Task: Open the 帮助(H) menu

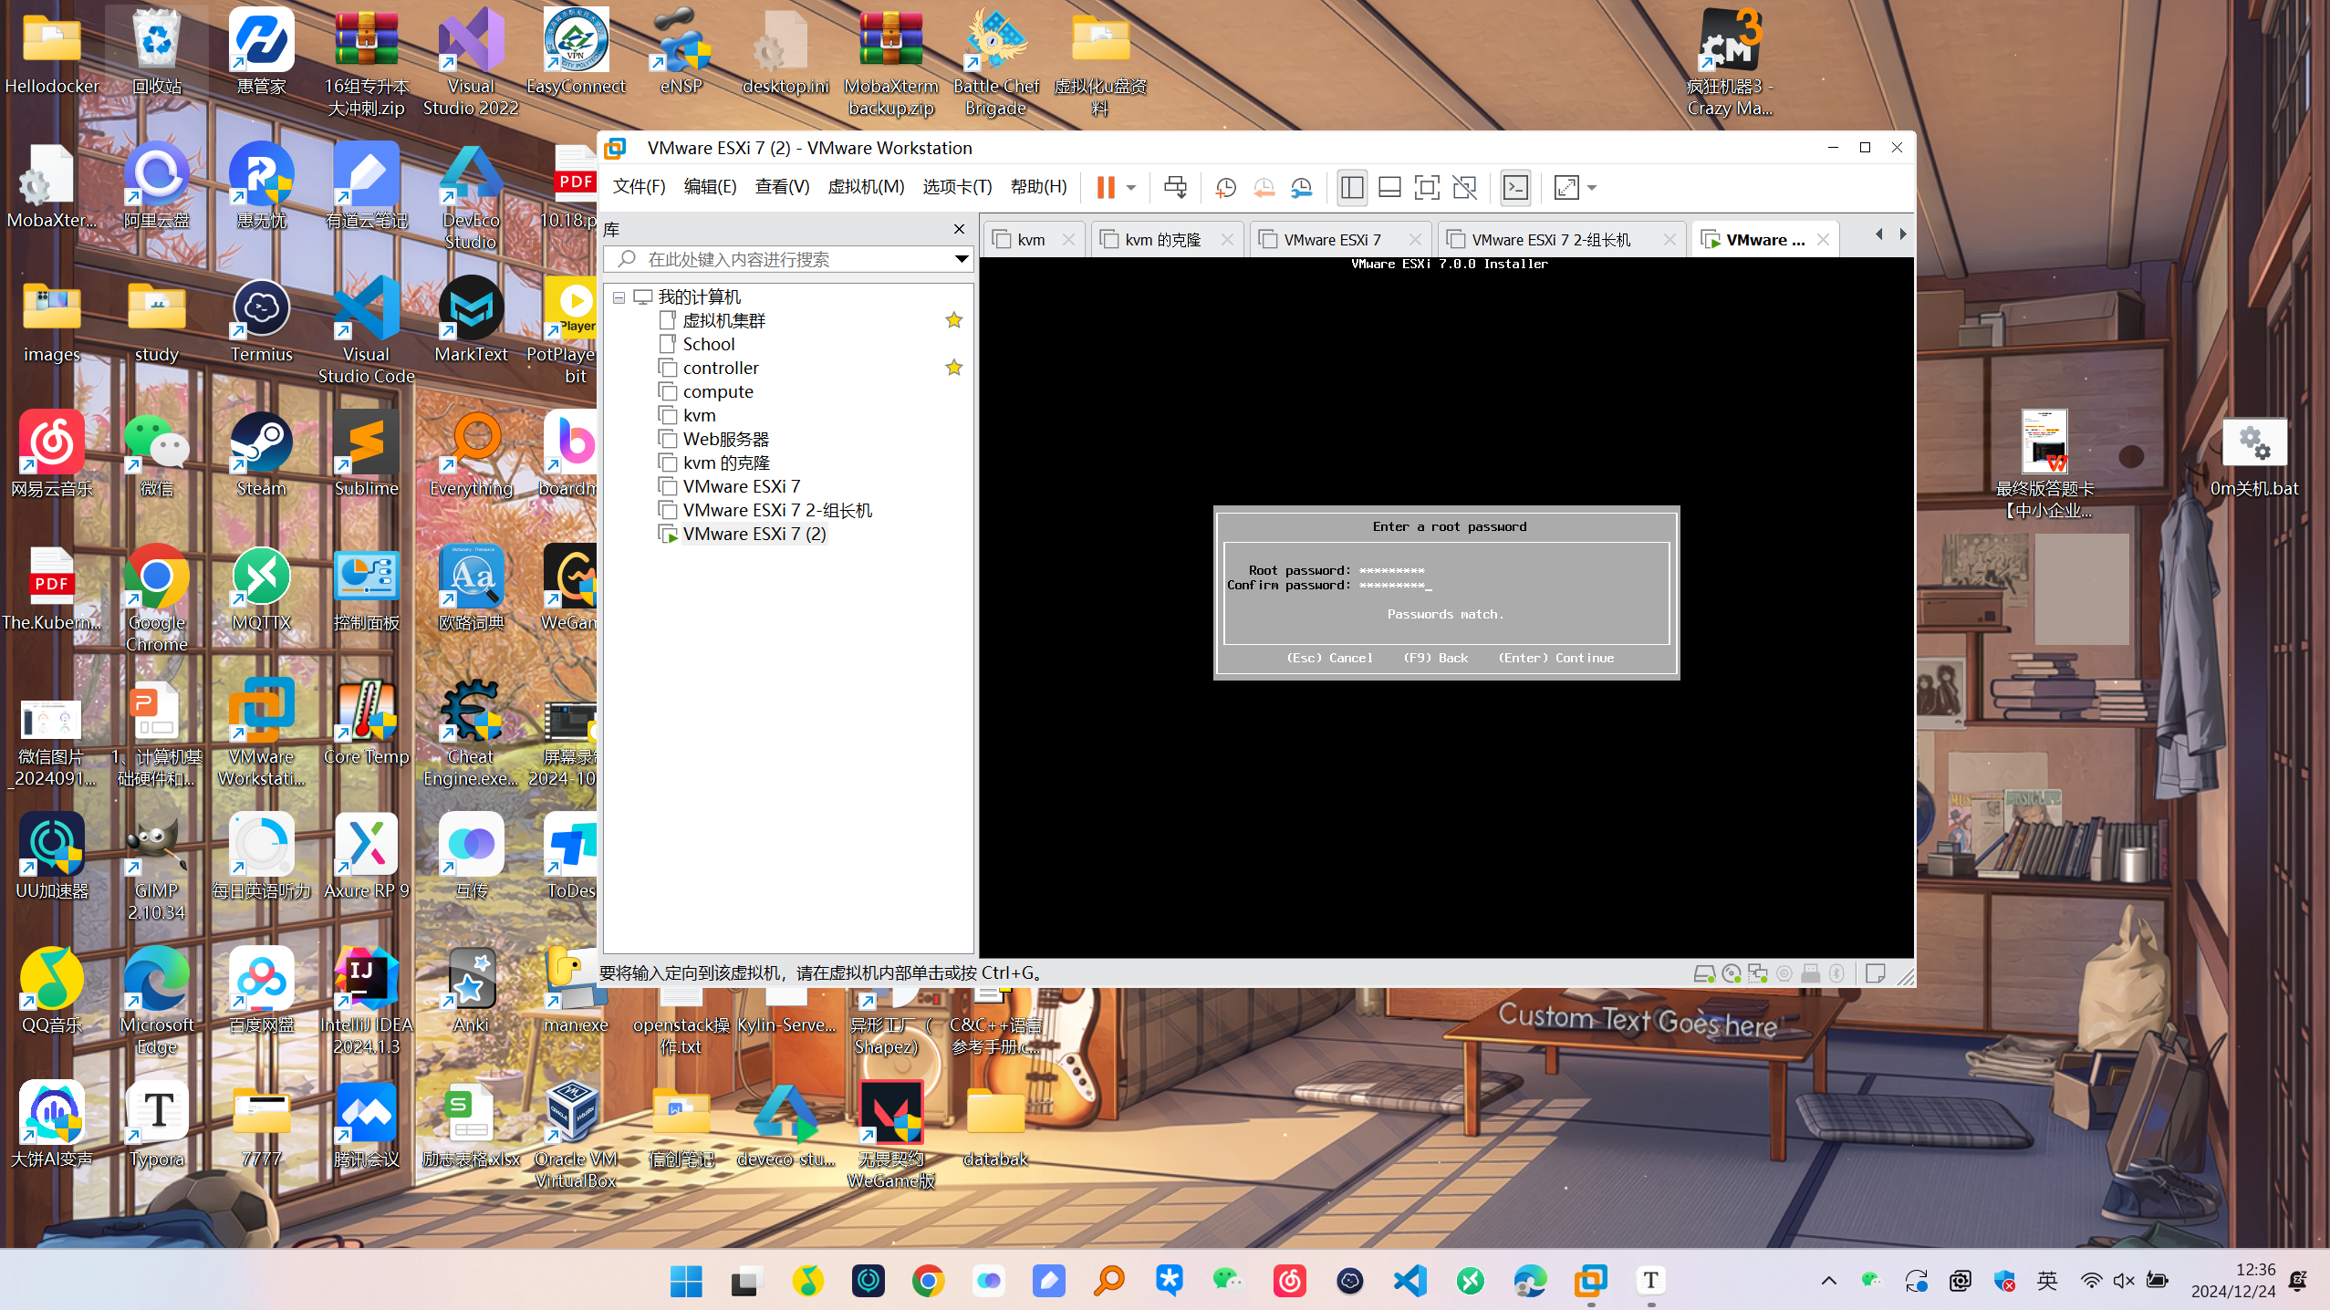Action: [1038, 187]
